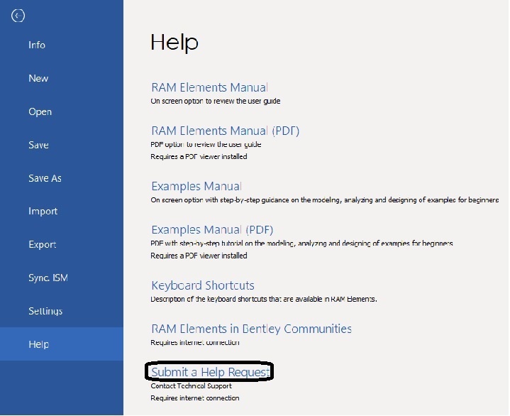Click 'PDF option to review the user guide' text
The image size is (510, 416).
tap(206, 145)
